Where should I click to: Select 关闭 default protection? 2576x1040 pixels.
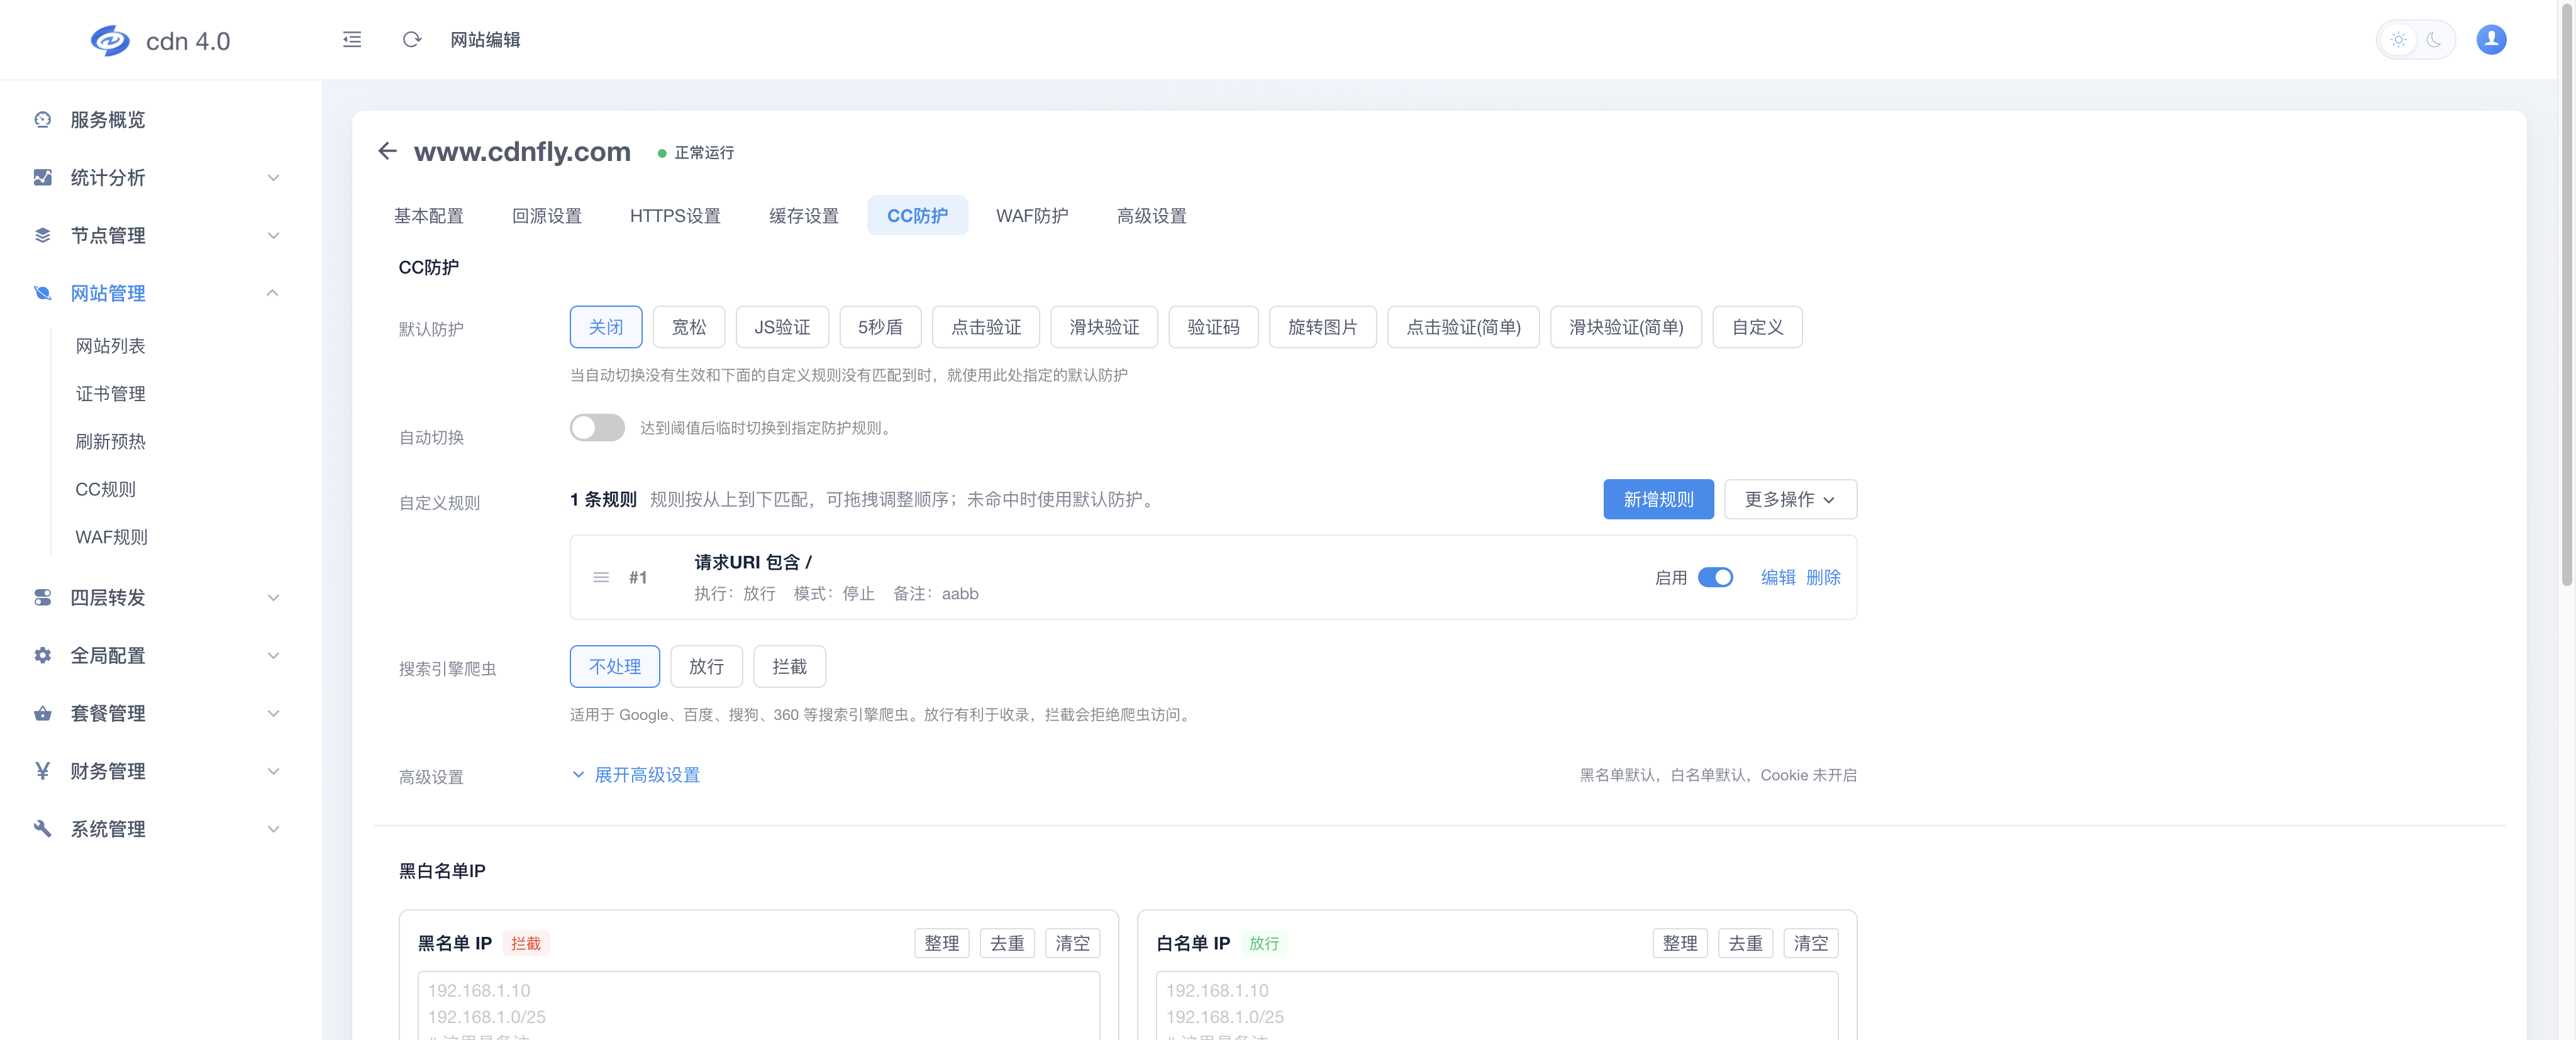coord(606,327)
